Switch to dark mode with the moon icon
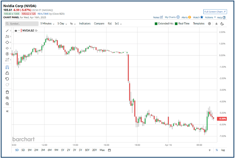235x159 pixels. point(222,24)
